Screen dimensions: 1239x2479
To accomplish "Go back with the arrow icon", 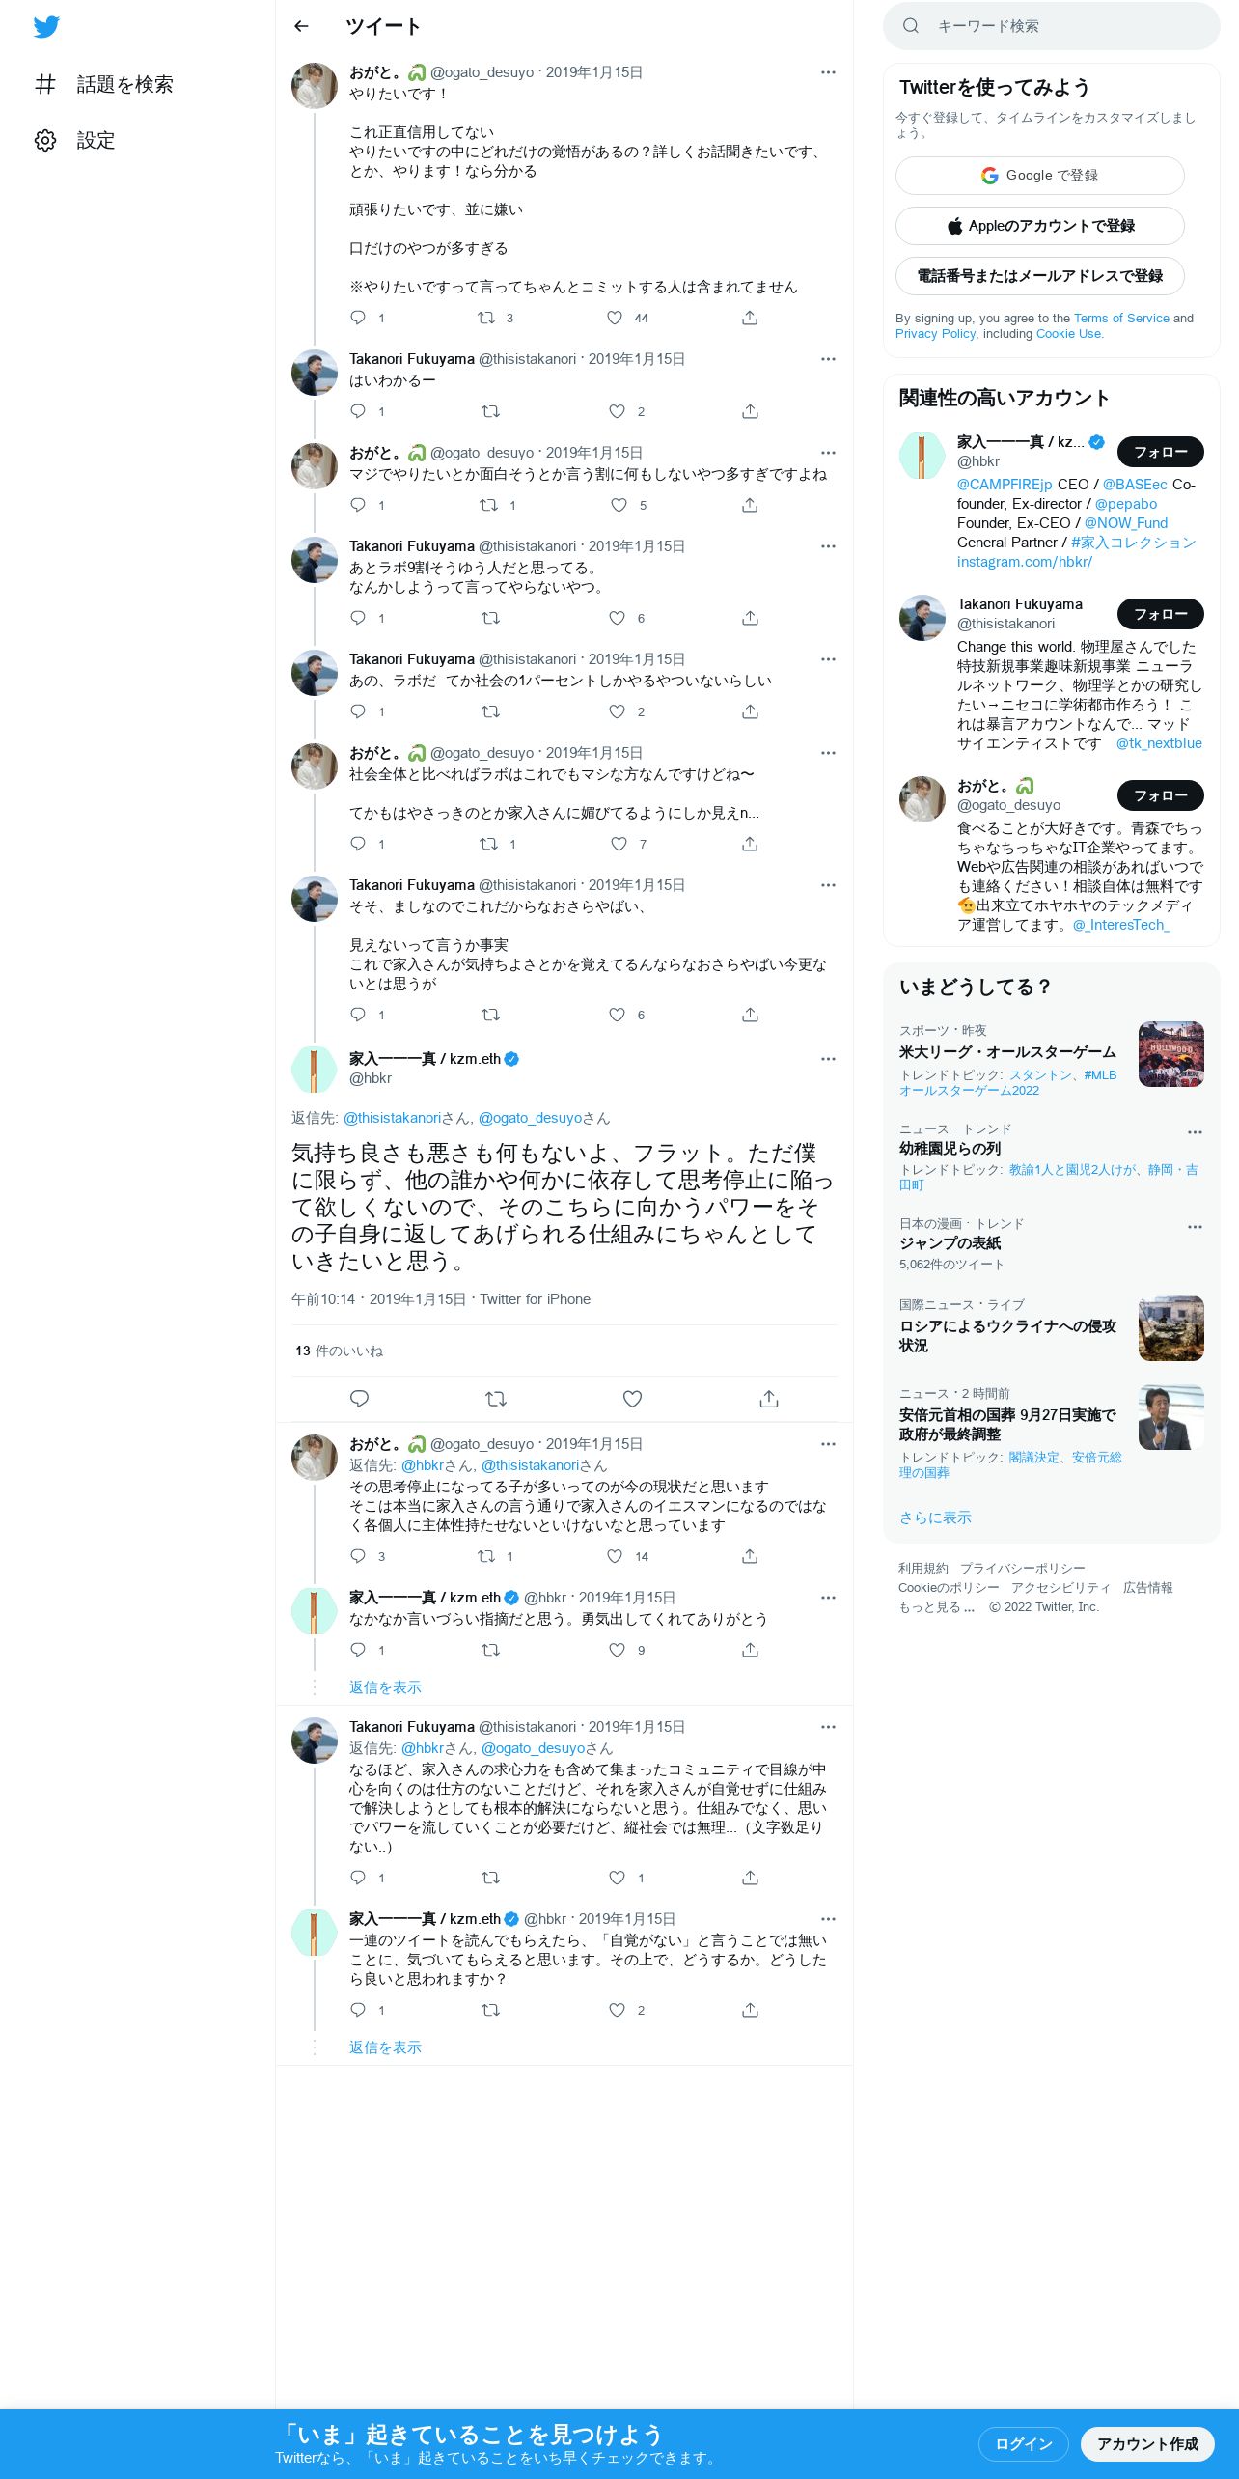I will (301, 26).
